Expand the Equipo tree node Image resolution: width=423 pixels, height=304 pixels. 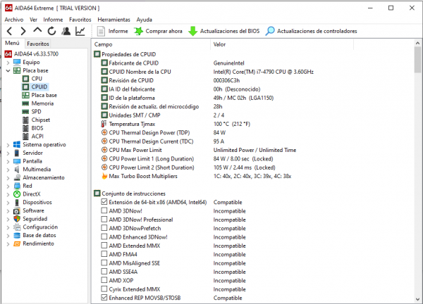coord(8,63)
